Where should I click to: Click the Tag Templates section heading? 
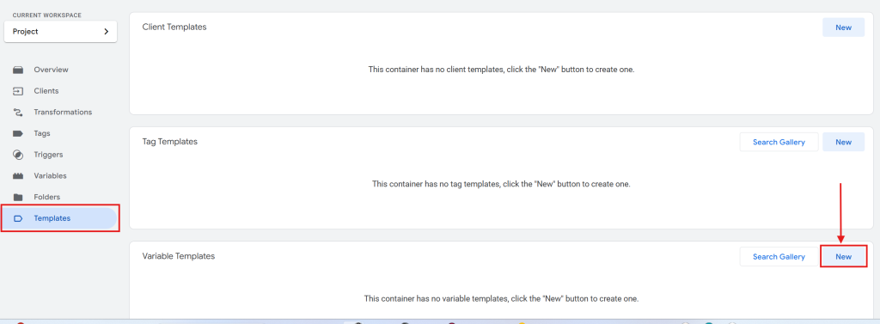(170, 142)
